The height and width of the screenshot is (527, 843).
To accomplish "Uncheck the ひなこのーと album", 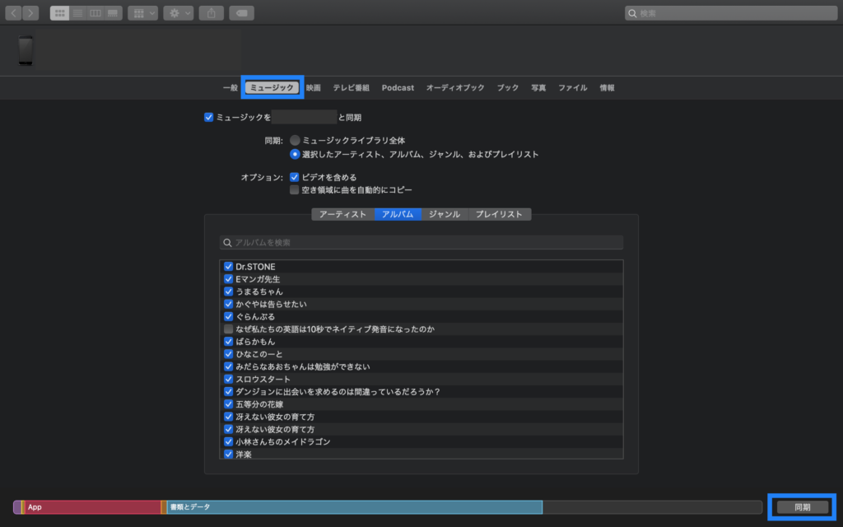I will (229, 354).
